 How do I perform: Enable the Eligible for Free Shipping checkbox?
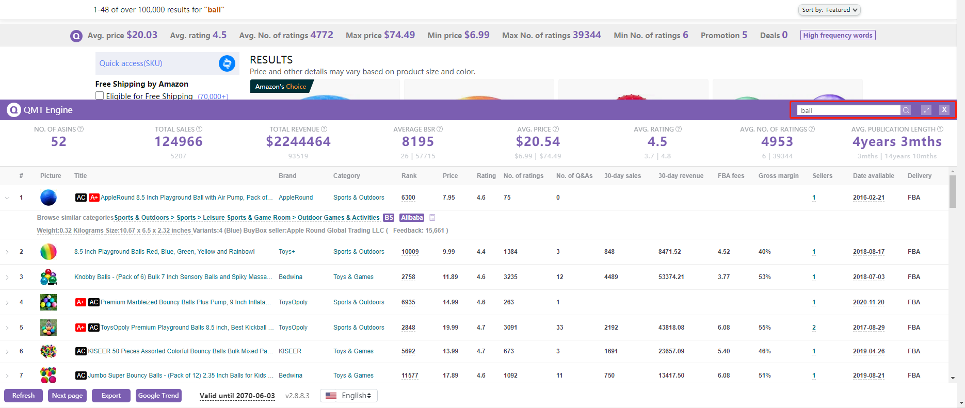(100, 96)
